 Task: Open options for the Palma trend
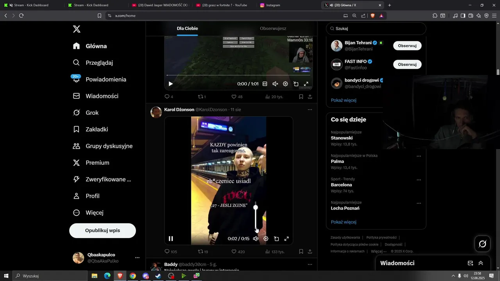point(419,156)
